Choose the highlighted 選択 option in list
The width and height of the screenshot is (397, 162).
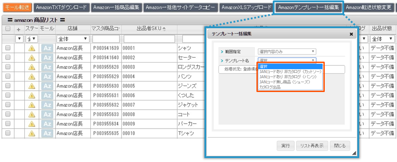pyautogui.click(x=290, y=66)
